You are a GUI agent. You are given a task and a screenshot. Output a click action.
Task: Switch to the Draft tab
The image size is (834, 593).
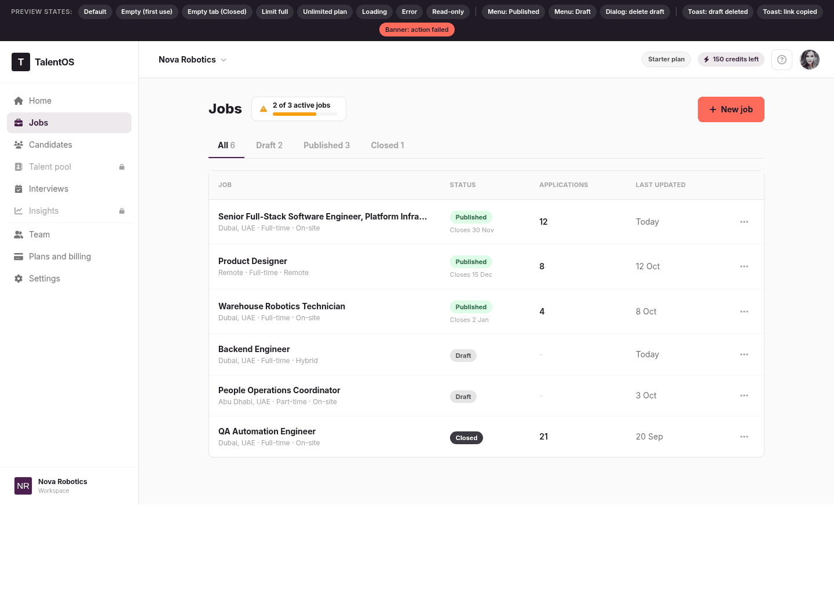click(x=269, y=145)
